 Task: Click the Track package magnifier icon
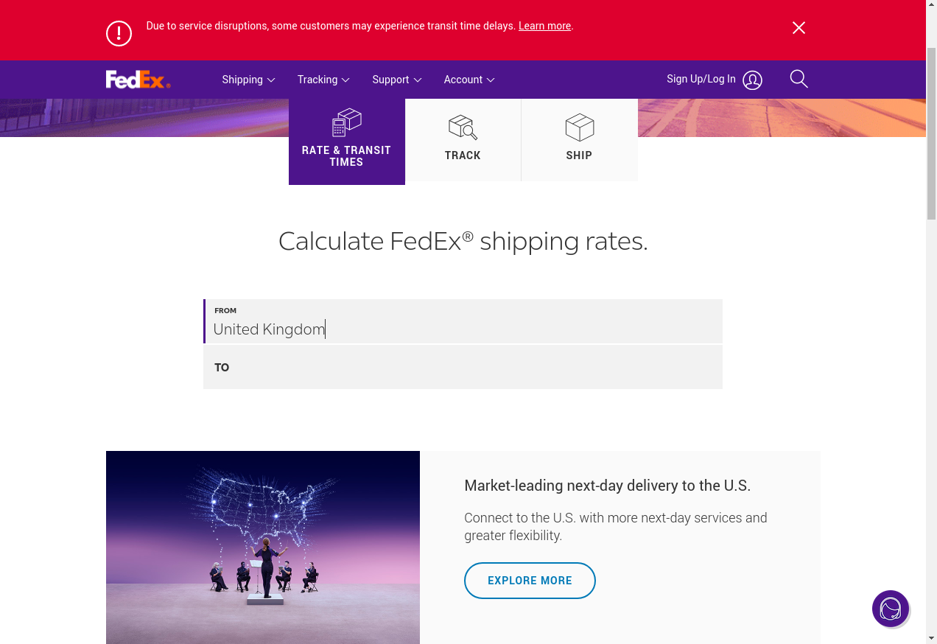click(463, 127)
